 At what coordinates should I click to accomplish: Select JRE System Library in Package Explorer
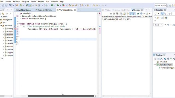tap(6, 20)
